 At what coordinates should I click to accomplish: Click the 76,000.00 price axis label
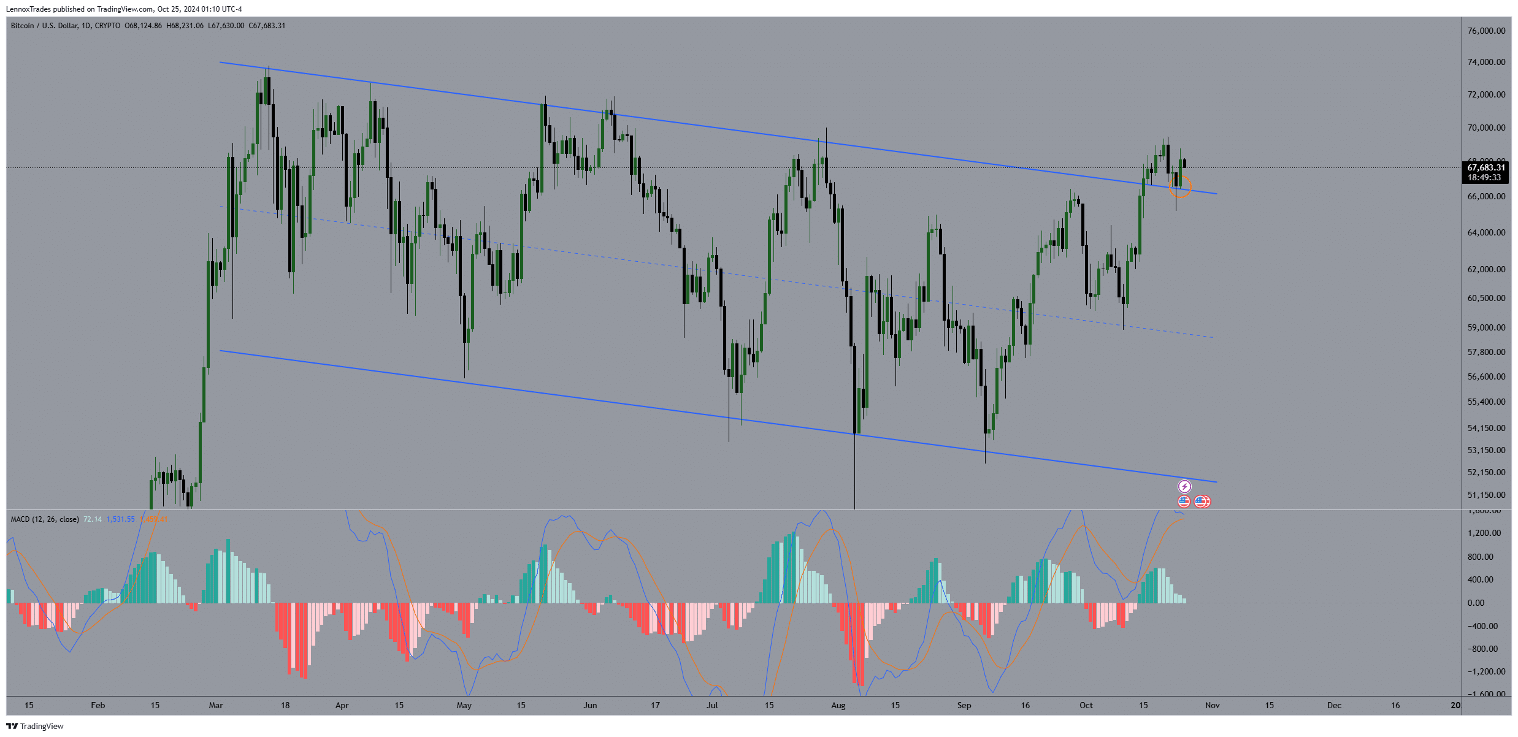1486,31
